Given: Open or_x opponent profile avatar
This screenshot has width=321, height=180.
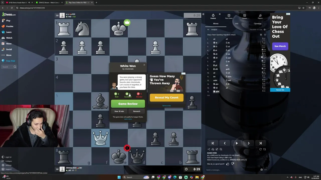Looking at the screenshot, I should tap(62, 15).
